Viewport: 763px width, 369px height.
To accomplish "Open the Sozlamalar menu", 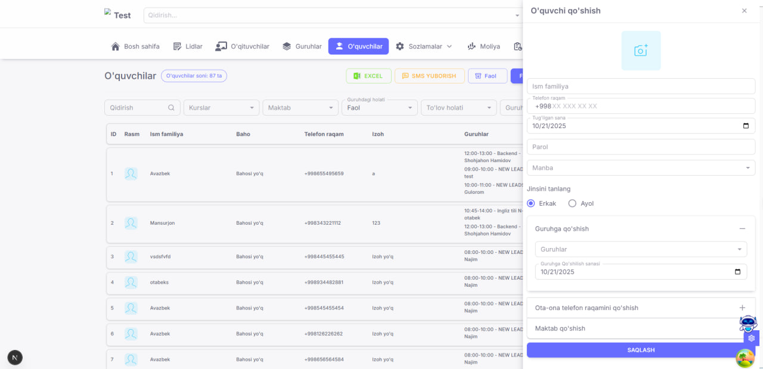I will coord(424,46).
